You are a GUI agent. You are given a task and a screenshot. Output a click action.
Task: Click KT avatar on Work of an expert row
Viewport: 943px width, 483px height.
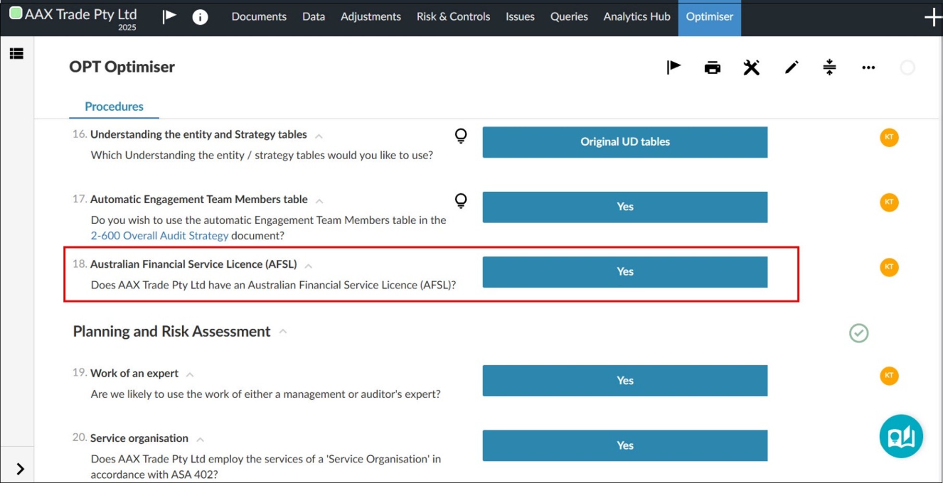pyautogui.click(x=889, y=376)
